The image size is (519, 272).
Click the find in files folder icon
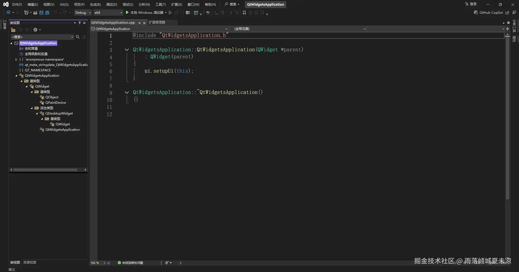point(188,13)
